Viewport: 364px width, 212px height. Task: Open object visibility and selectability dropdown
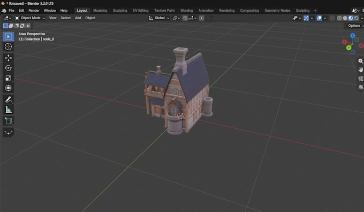297,18
